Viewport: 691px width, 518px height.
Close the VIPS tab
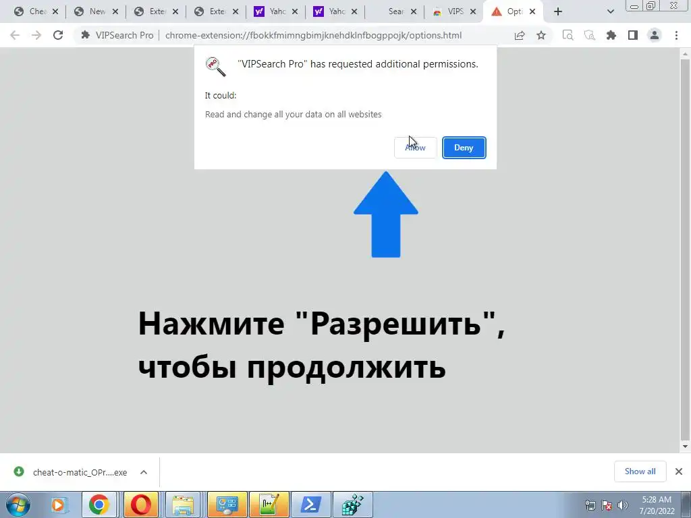[x=473, y=12]
